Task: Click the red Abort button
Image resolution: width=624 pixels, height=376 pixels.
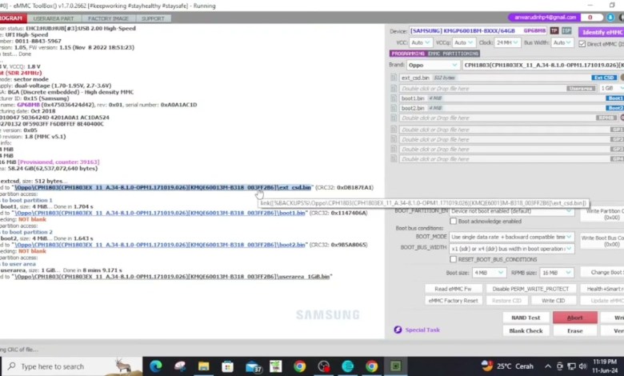Action: [x=574, y=318]
